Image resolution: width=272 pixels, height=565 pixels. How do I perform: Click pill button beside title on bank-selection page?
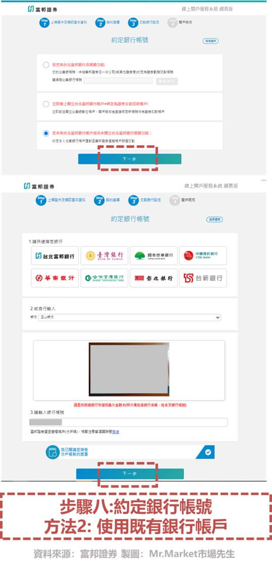[x=214, y=219]
